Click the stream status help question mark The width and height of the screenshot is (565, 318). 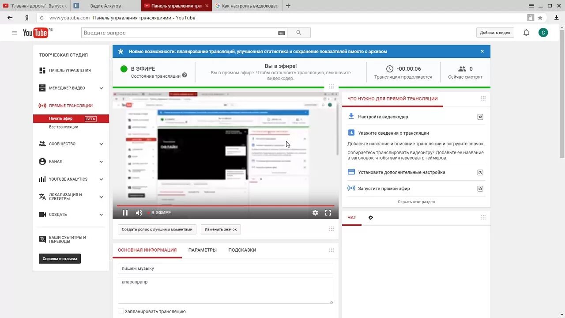[185, 75]
